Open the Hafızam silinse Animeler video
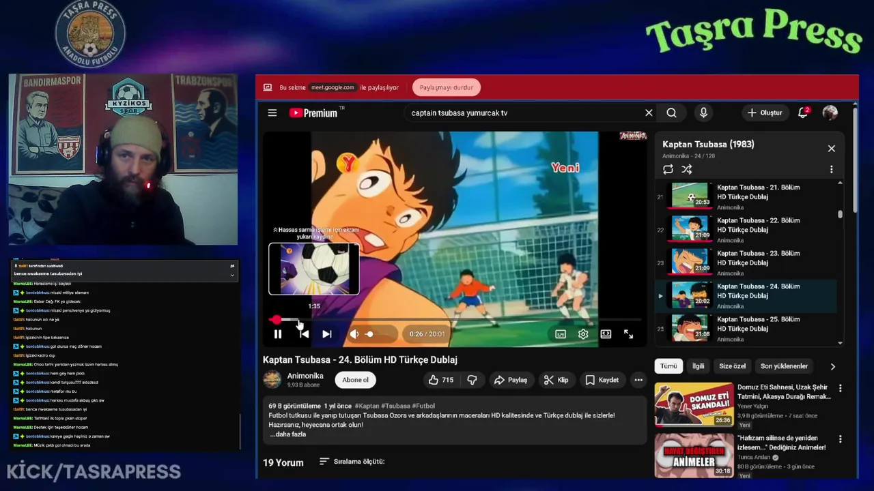Image resolution: width=874 pixels, height=491 pixels. pyautogui.click(x=694, y=455)
